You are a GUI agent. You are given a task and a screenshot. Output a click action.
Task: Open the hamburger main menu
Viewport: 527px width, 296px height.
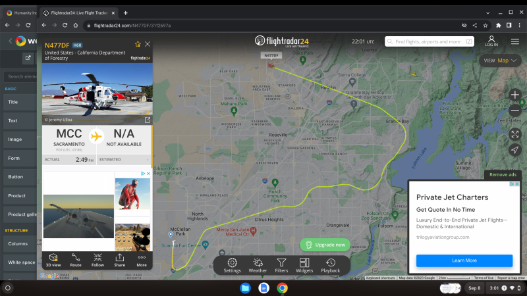[x=515, y=41]
